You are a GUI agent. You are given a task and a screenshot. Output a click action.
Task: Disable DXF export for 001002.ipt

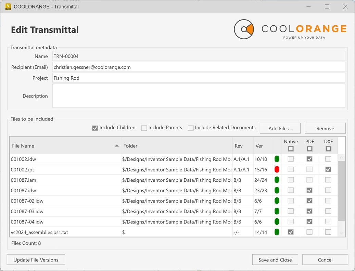(x=328, y=169)
